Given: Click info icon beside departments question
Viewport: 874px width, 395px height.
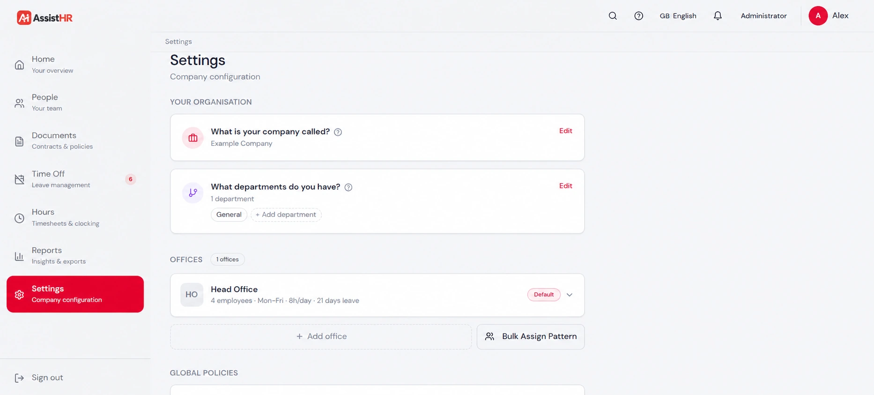Looking at the screenshot, I should point(348,187).
